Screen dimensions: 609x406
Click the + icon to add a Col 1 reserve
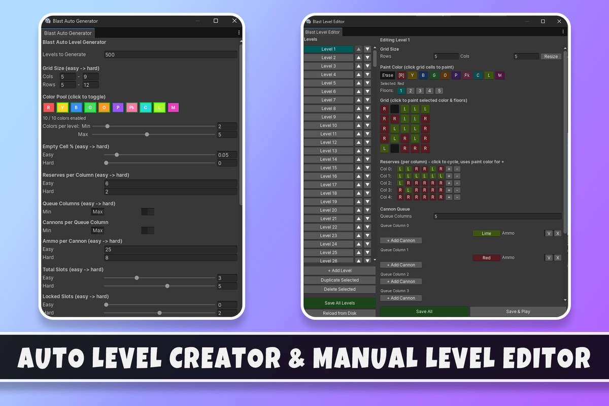pos(449,176)
